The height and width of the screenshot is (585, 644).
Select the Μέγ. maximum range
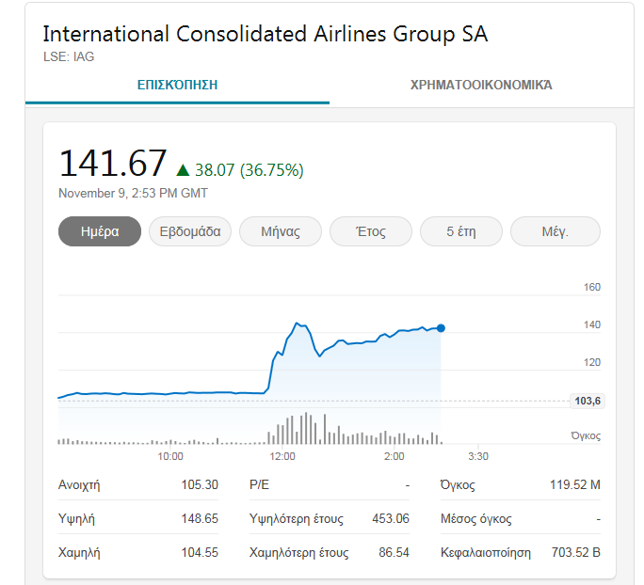[555, 231]
